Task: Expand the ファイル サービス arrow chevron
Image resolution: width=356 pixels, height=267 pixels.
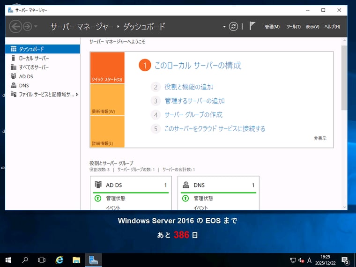Action: tap(77, 95)
